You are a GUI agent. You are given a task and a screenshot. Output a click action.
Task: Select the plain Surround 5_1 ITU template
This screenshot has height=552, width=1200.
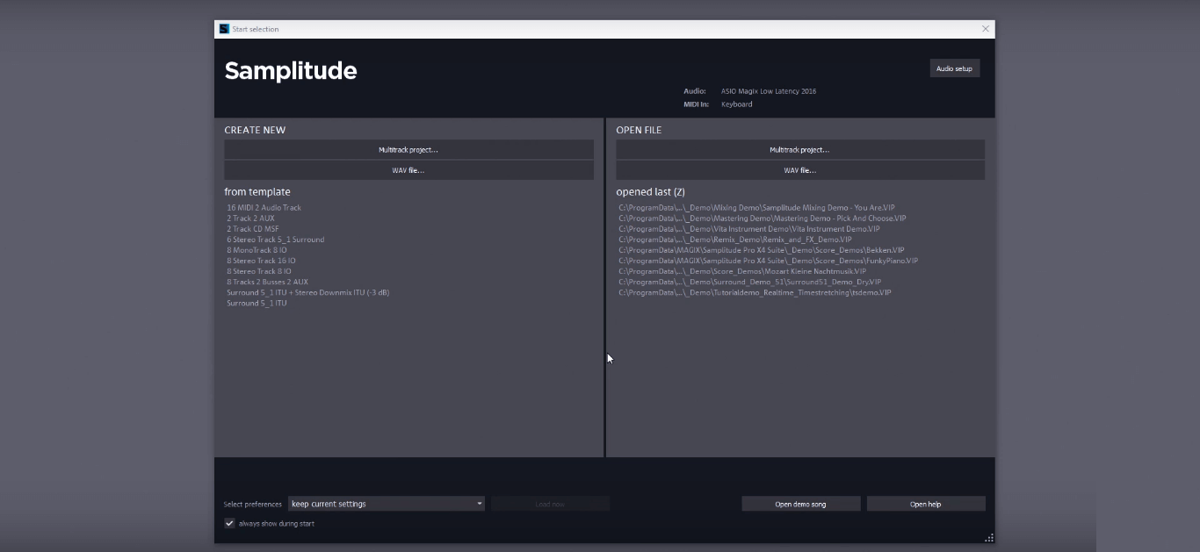pyautogui.click(x=257, y=303)
